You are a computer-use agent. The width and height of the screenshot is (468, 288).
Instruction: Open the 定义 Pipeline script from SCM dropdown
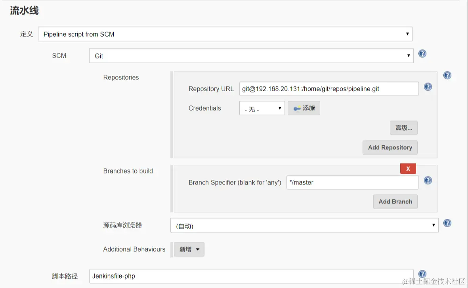tap(225, 34)
